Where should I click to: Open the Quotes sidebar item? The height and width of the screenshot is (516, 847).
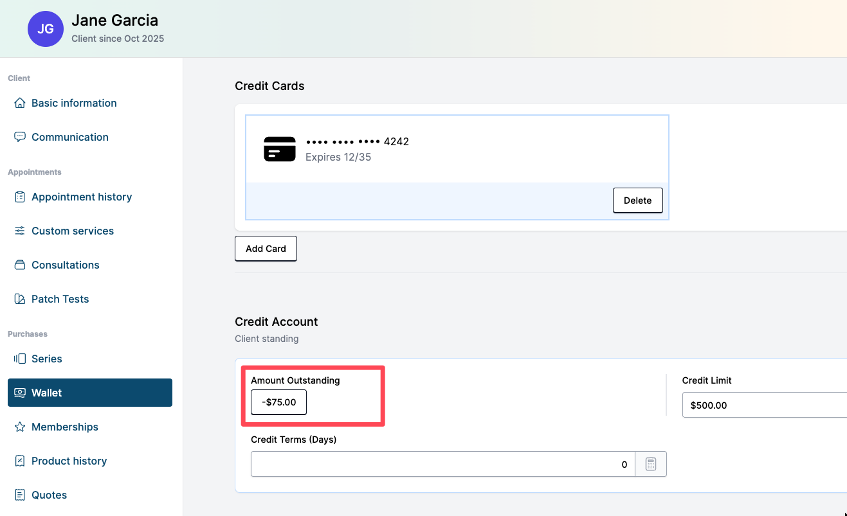[49, 495]
